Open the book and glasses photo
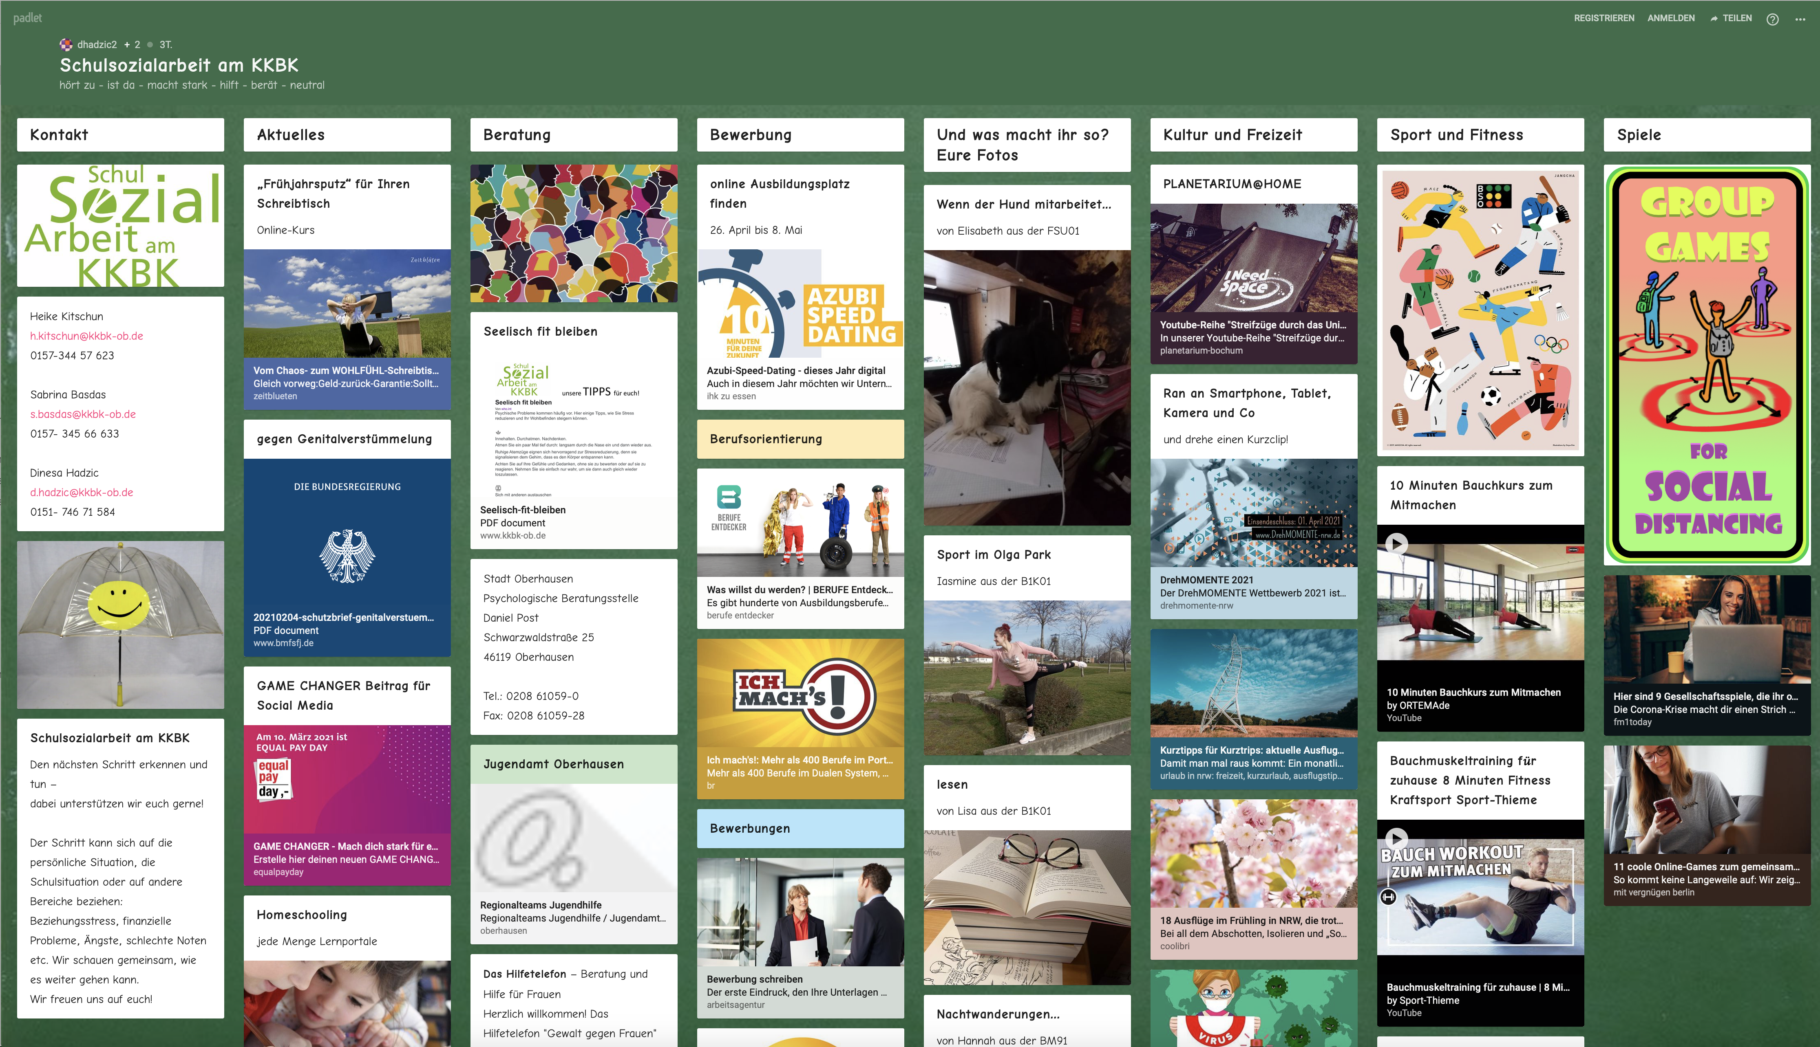 (1027, 908)
